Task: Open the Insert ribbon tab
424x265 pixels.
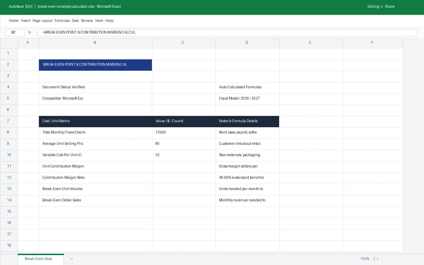Action: coord(25,20)
